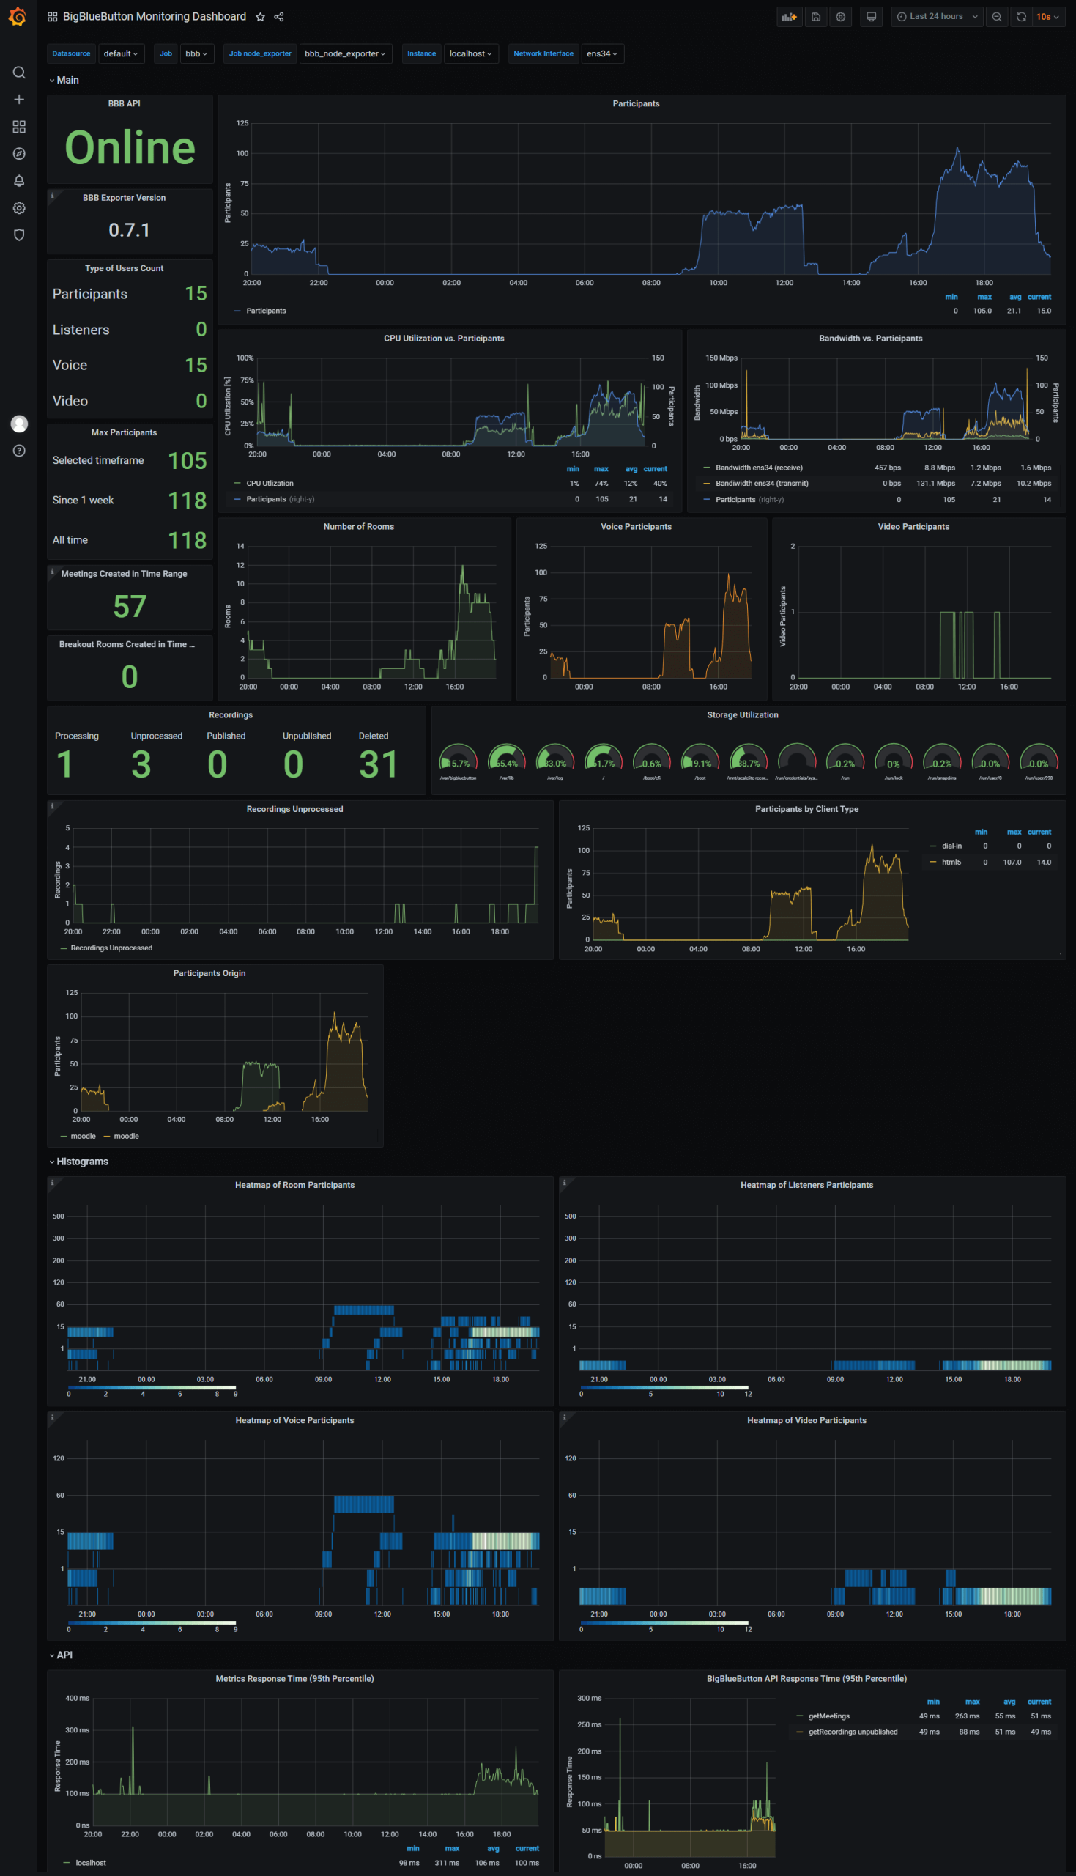Collapse the API row
1076x1876 pixels.
coord(61,1655)
